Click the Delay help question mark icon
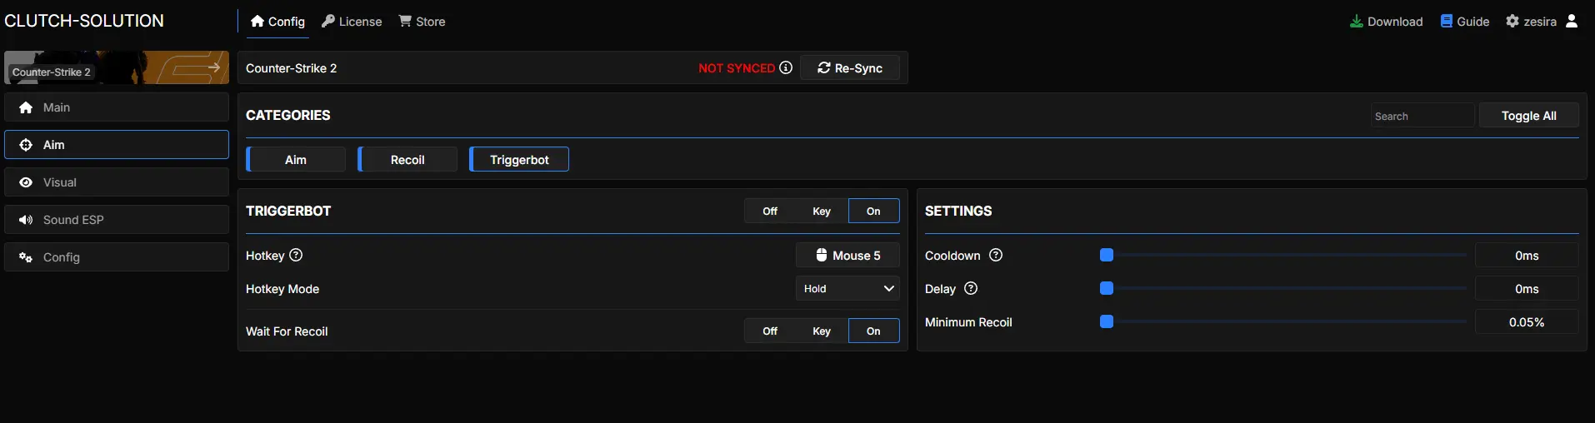 click(971, 289)
